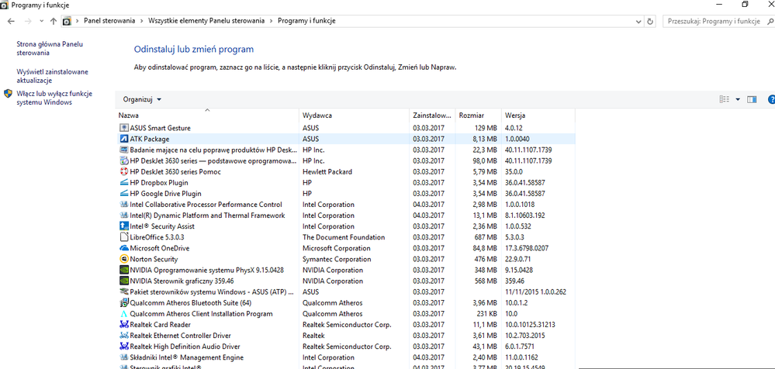This screenshot has height=369, width=775.
Task: Click the LibreOffice 5.3.0.3 document icon
Action: [123, 237]
